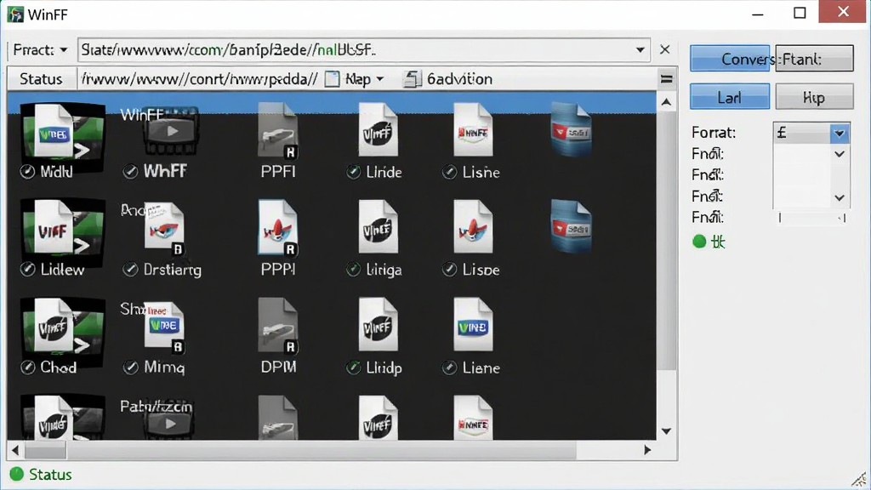Click the Map document icon in toolbar
Screen dimensions: 871x490
[333, 79]
